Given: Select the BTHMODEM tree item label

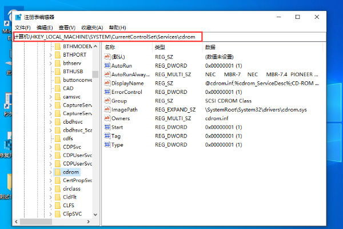Looking at the screenshot, I should click(77, 46).
